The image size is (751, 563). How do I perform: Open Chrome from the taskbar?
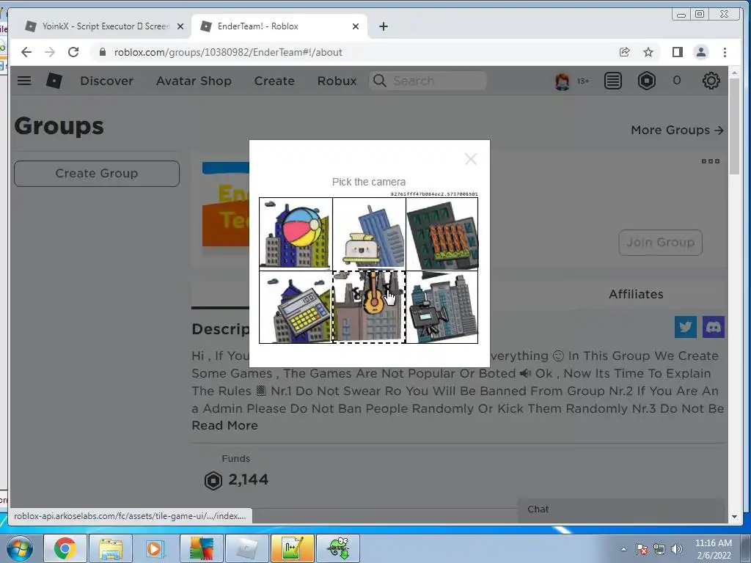pyautogui.click(x=65, y=548)
